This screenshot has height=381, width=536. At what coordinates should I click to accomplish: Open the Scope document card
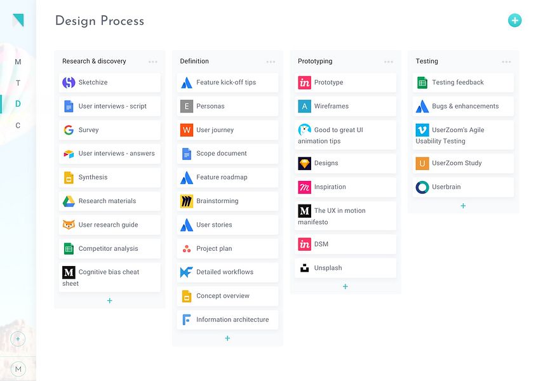227,154
